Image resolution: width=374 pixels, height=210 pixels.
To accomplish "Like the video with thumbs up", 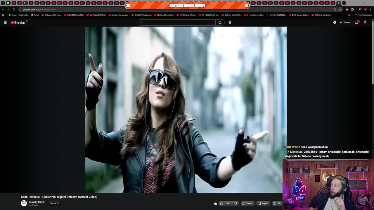I will [225, 204].
